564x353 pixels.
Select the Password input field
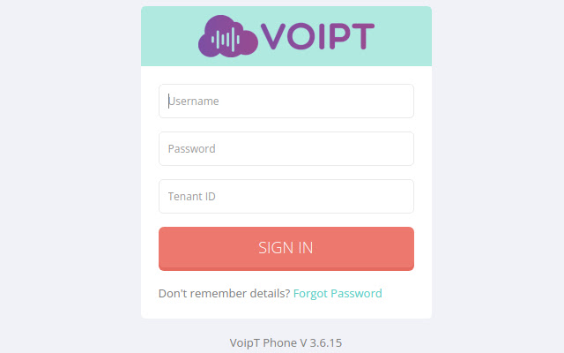[x=286, y=148]
